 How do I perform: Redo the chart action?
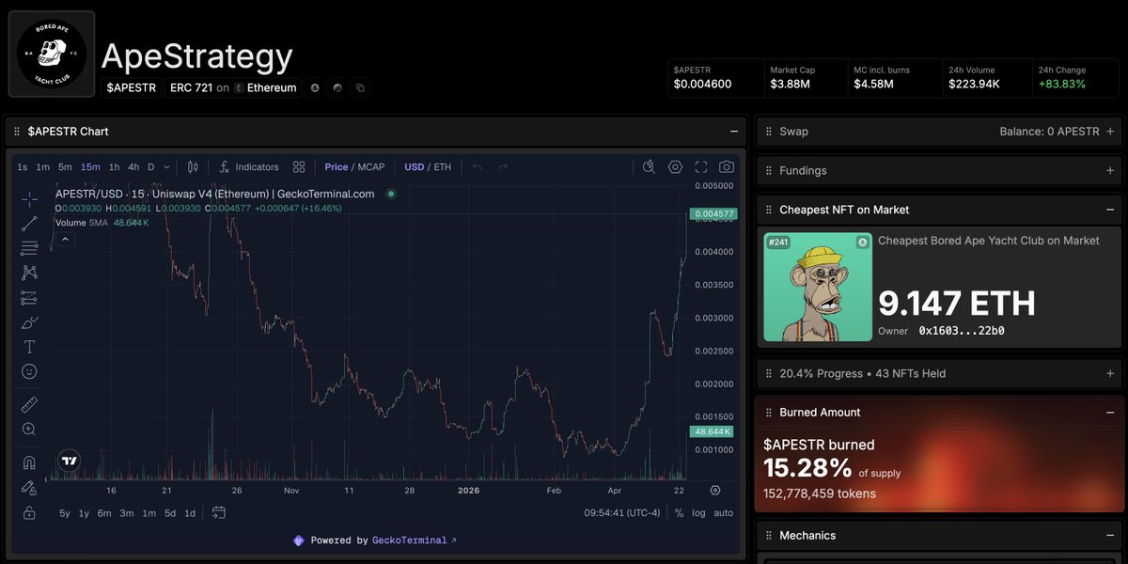503,167
